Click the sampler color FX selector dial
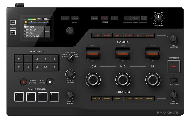Image resolution: width=191 pixels, height=119 pixels. point(70,57)
